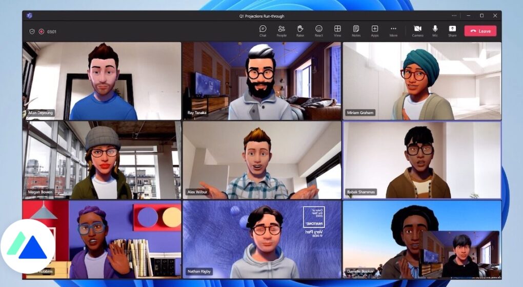Open the title bar ellipsis menu
Screen dimensions: 523x287
454,16
